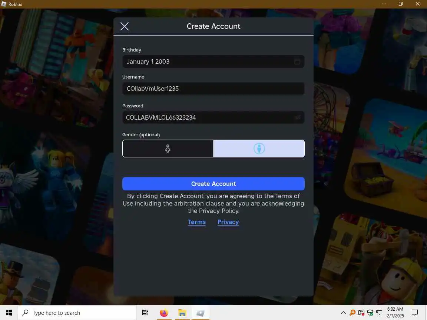This screenshot has height=320, width=427.
Task: Open the Privacy link
Action: click(x=228, y=222)
